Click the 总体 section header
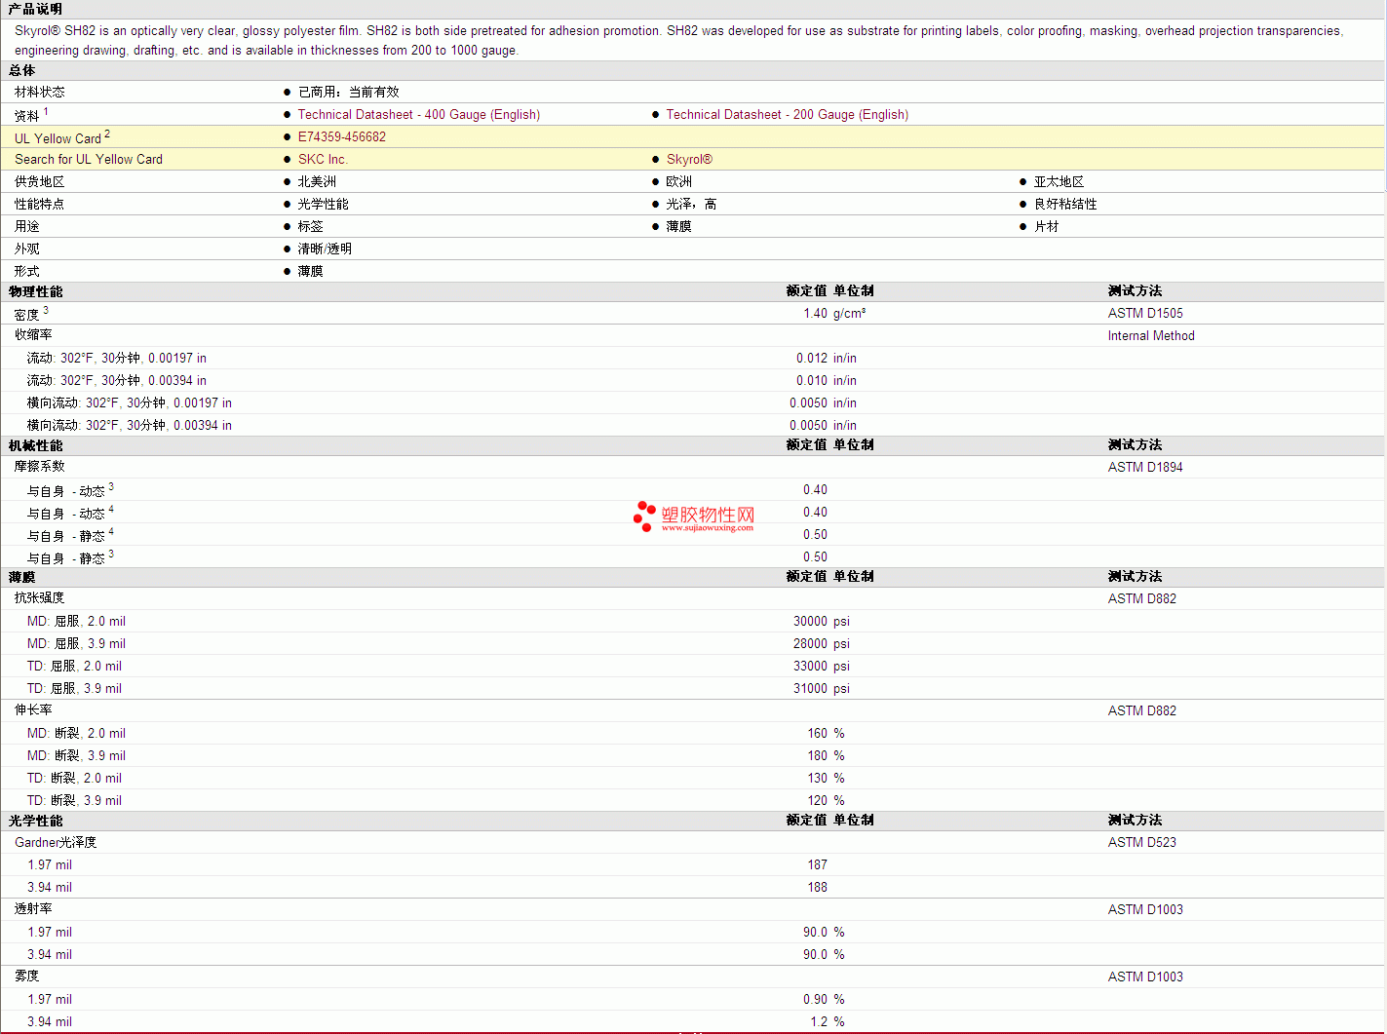The image size is (1387, 1034). (21, 70)
